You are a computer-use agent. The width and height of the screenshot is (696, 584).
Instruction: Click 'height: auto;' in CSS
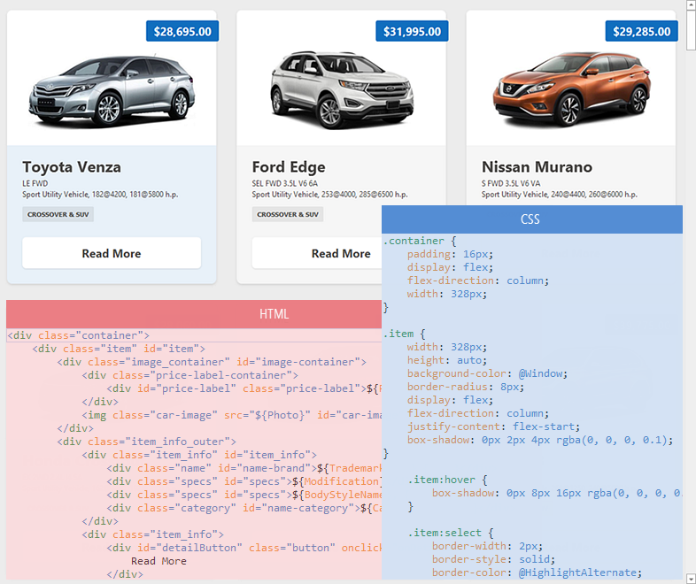447,360
